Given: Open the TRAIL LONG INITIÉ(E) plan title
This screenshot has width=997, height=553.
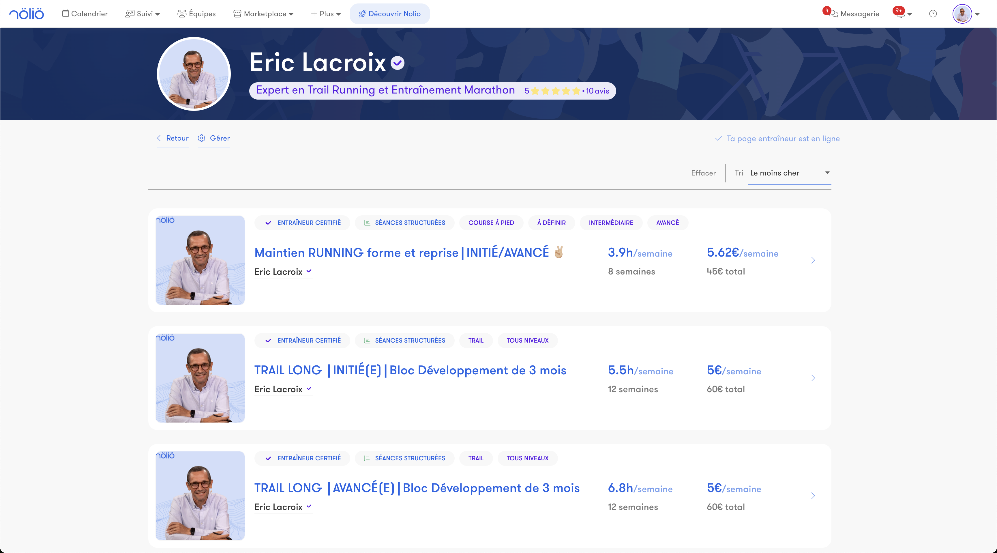Looking at the screenshot, I should click(410, 370).
